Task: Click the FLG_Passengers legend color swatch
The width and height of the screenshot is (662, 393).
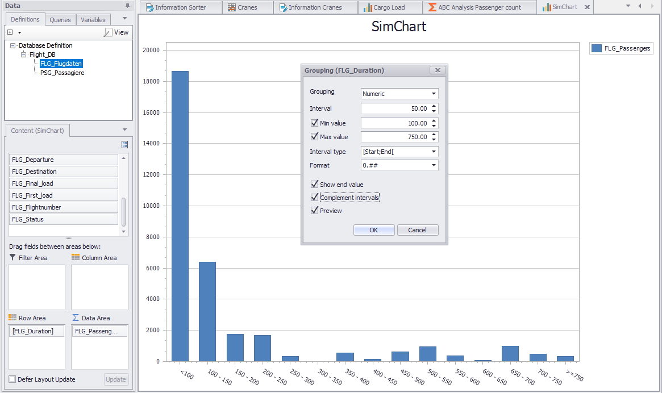Action: [597, 48]
